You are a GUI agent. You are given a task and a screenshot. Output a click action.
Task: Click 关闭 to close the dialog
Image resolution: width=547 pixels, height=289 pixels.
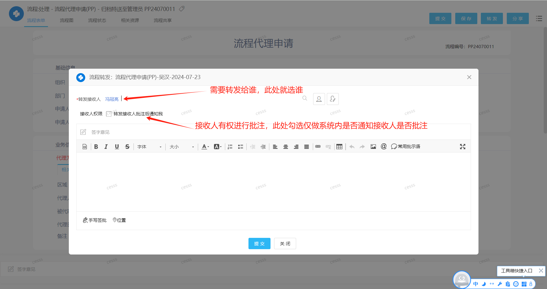[285, 244]
